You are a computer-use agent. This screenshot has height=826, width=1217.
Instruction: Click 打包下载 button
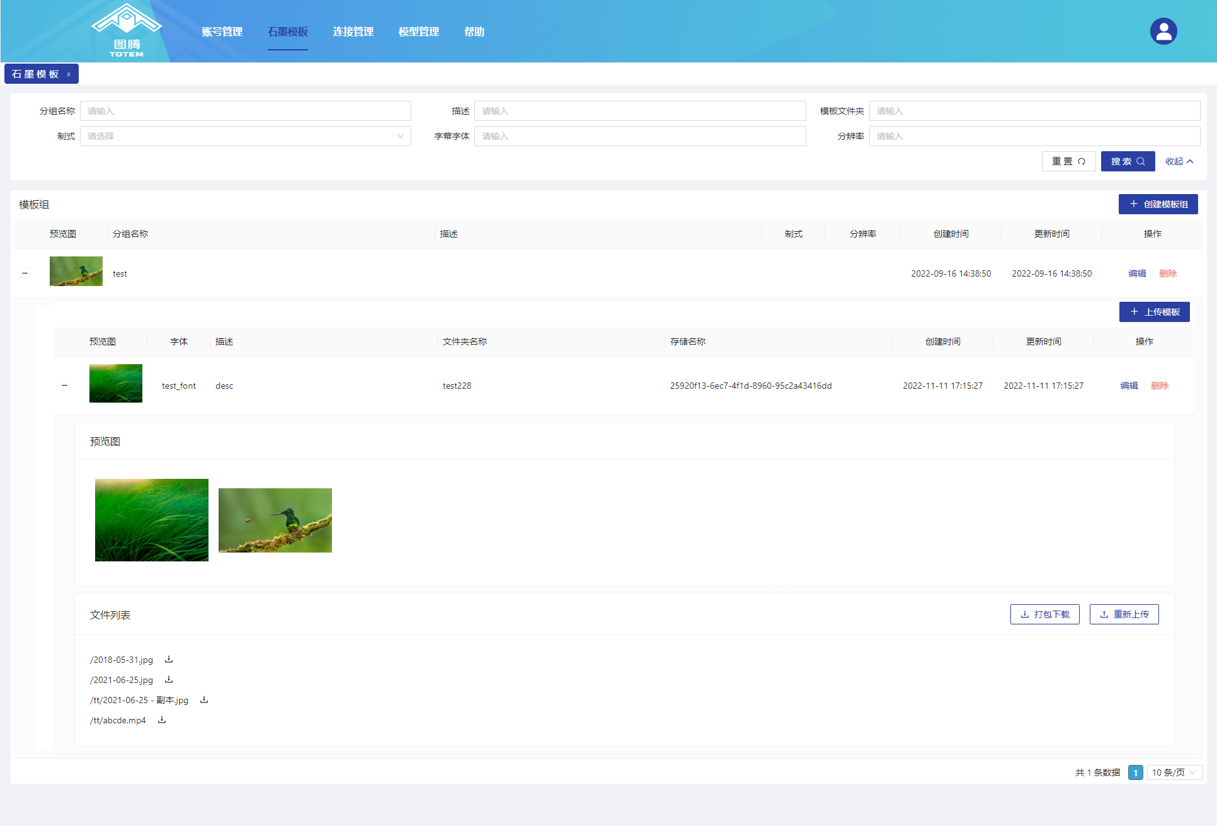pyautogui.click(x=1044, y=614)
